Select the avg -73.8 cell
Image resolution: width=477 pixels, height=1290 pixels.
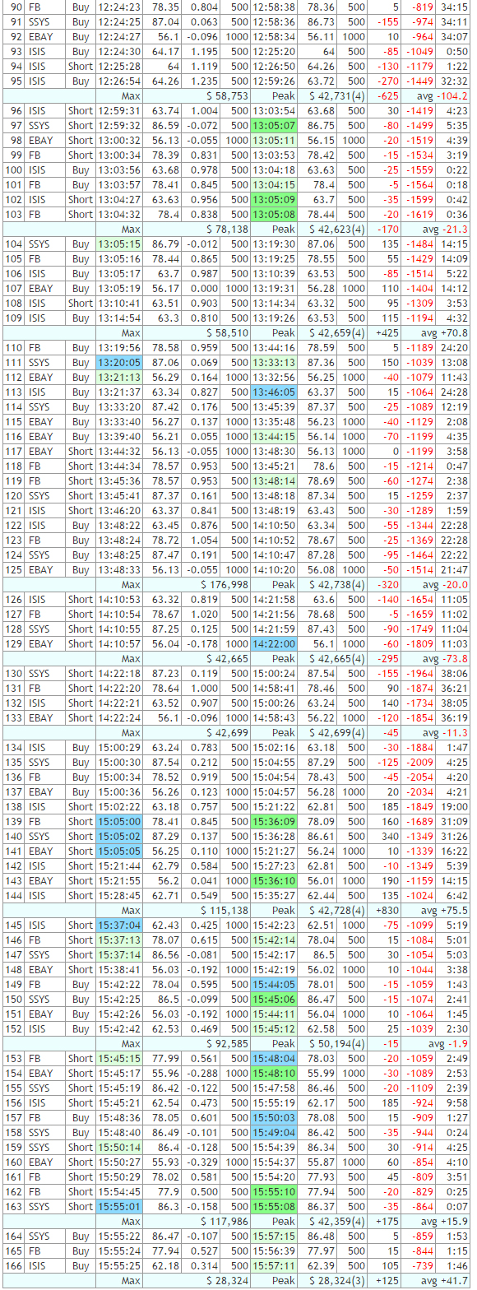pos(445,658)
